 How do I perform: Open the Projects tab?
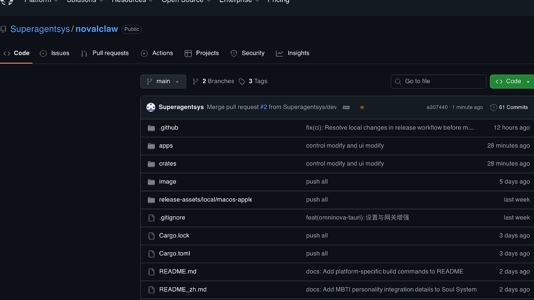pos(202,53)
